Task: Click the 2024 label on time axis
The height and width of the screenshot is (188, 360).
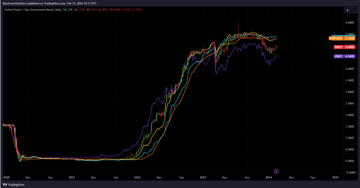Action: (x=269, y=177)
